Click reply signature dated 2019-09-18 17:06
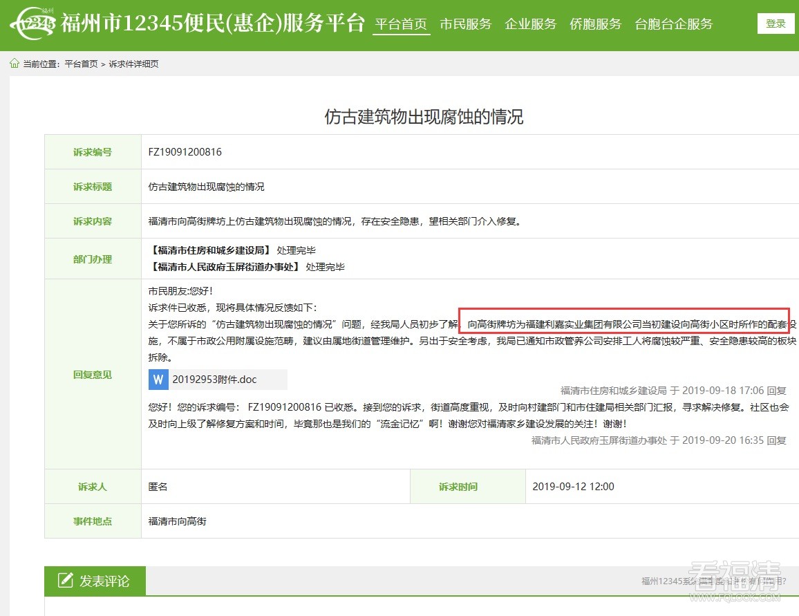The image size is (799, 616). point(673,391)
